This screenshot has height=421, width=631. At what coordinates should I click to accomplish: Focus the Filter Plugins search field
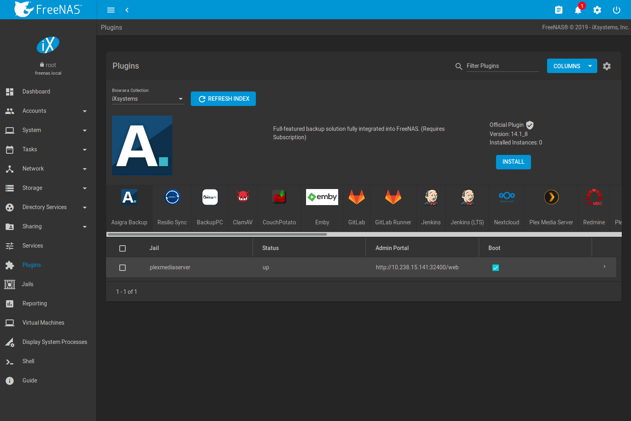(x=502, y=66)
